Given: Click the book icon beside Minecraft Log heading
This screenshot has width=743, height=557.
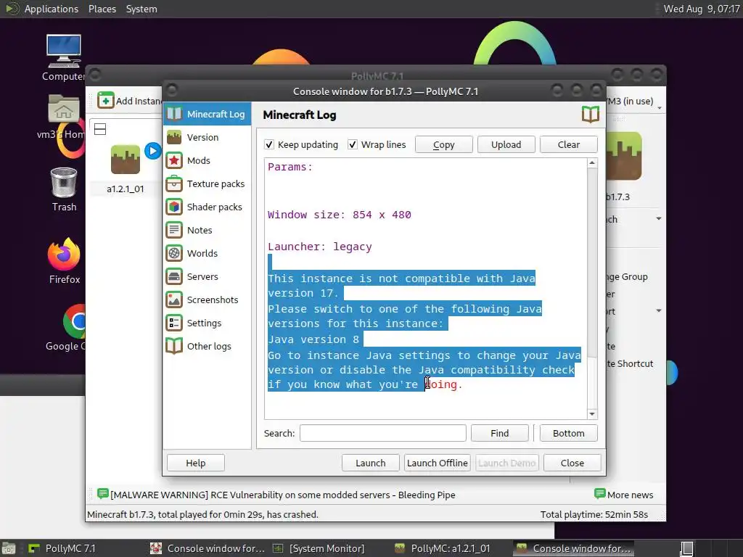Looking at the screenshot, I should click(x=591, y=115).
